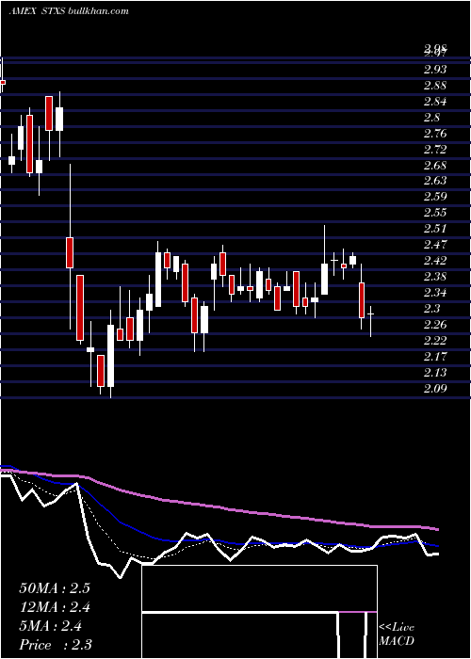Click the 12MA : 2.4 readout
The height and width of the screenshot is (659, 471).
[x=55, y=607]
